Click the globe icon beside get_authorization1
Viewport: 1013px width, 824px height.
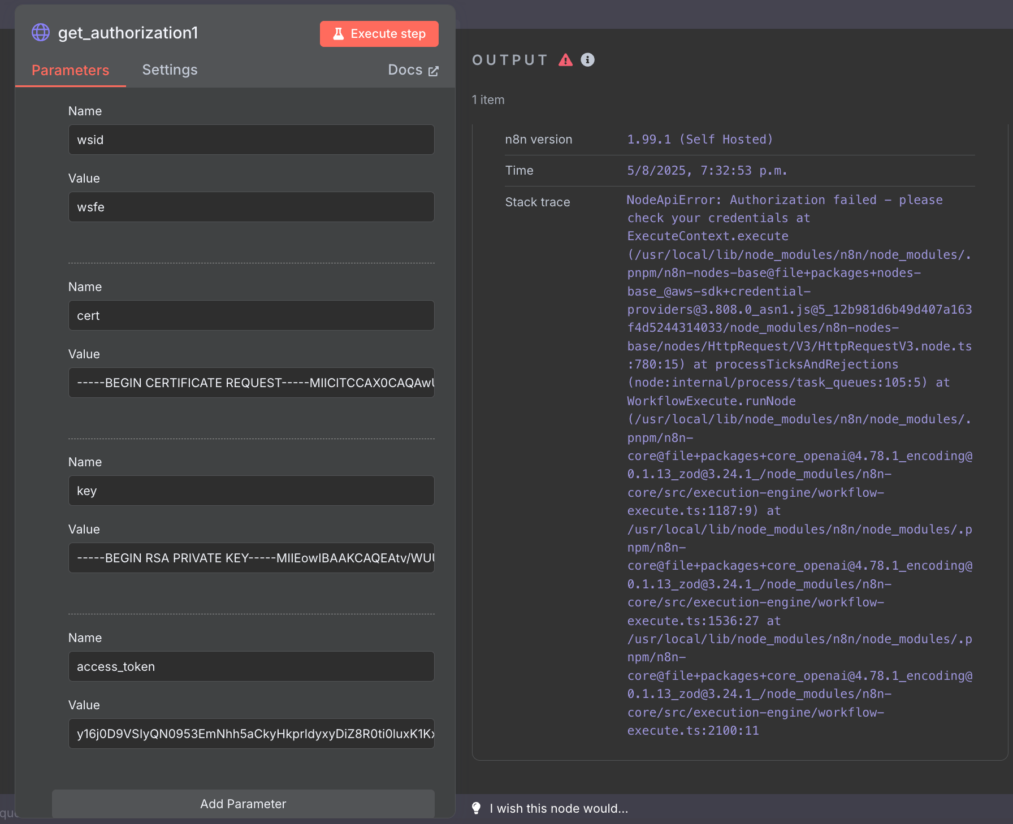coord(41,33)
